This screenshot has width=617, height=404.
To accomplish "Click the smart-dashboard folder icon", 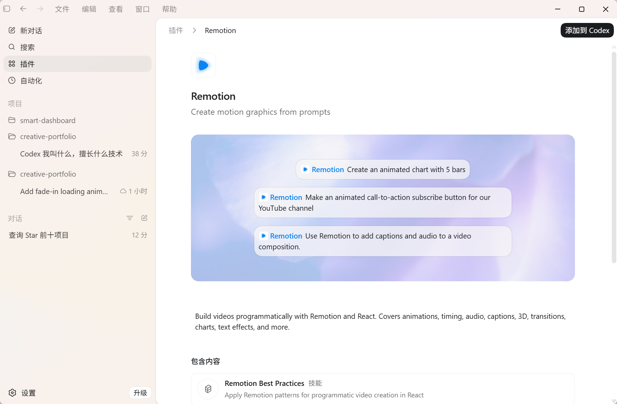I will pyautogui.click(x=12, y=120).
